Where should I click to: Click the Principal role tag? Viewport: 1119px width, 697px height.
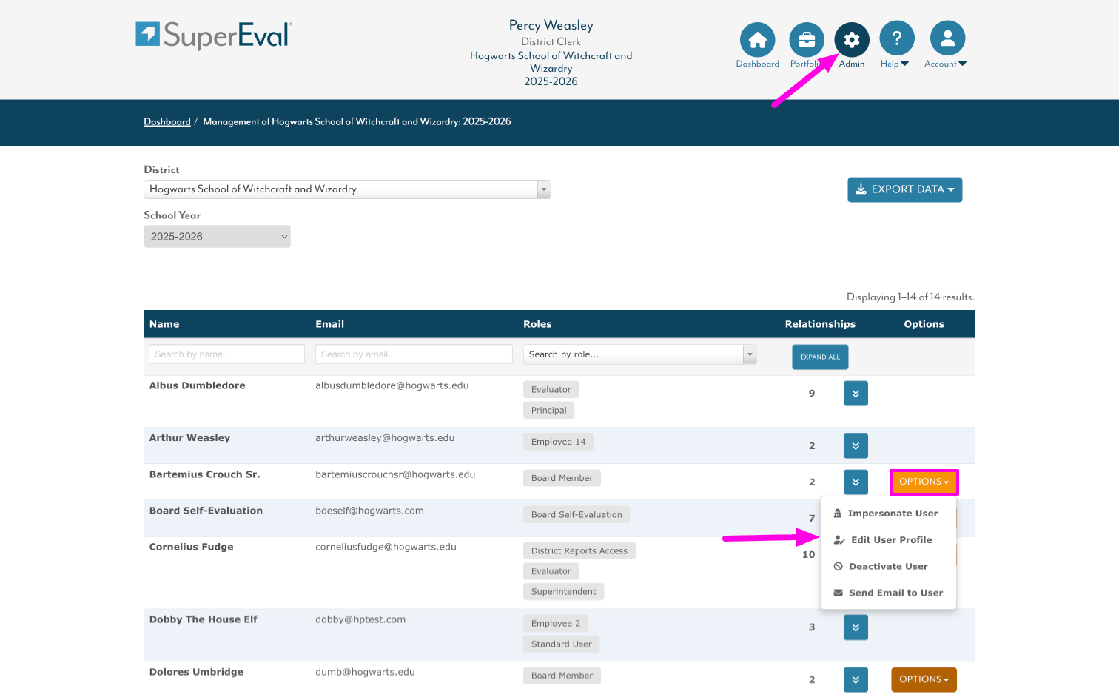point(548,410)
